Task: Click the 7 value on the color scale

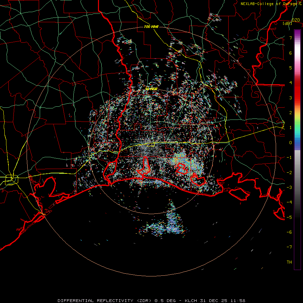Action: pyautogui.click(x=291, y=38)
